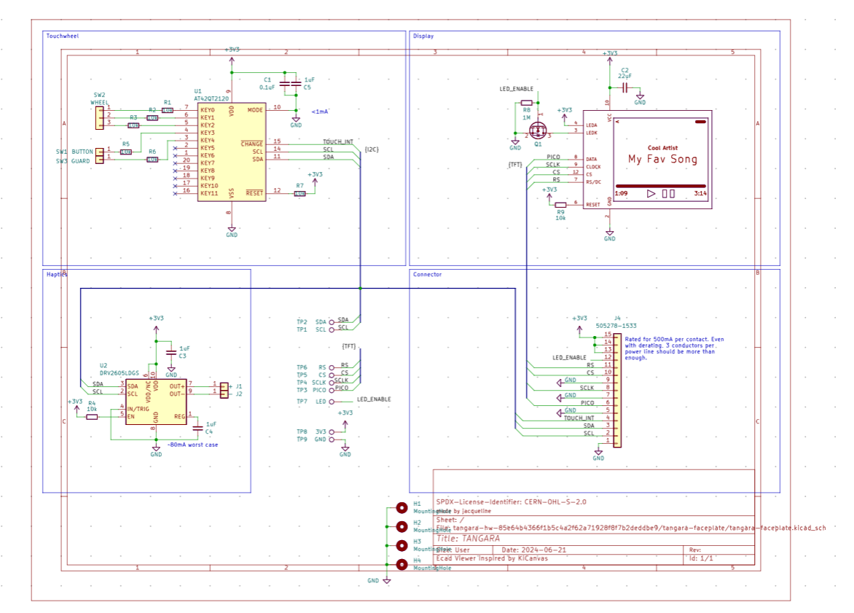Image resolution: width=854 pixels, height=613 pixels.
Task: Select test point TP2 SDA circle
Action: tap(332, 323)
